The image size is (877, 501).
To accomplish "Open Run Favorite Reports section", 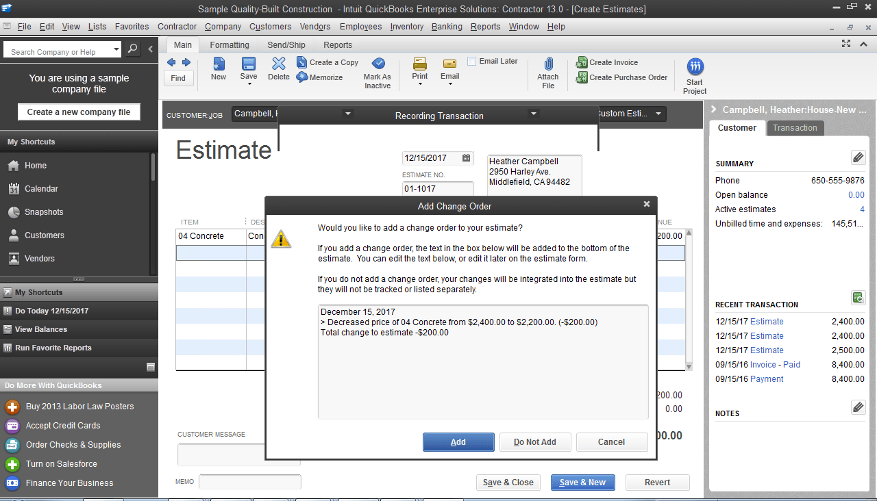I will click(x=79, y=348).
